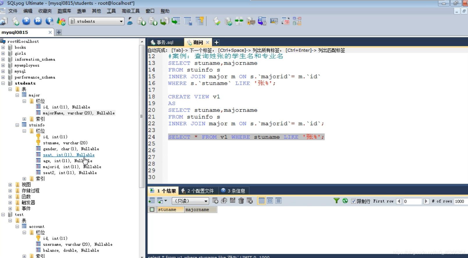Click the schema designer icon
Image resolution: width=468 pixels, height=258 pixels.
coord(297,21)
